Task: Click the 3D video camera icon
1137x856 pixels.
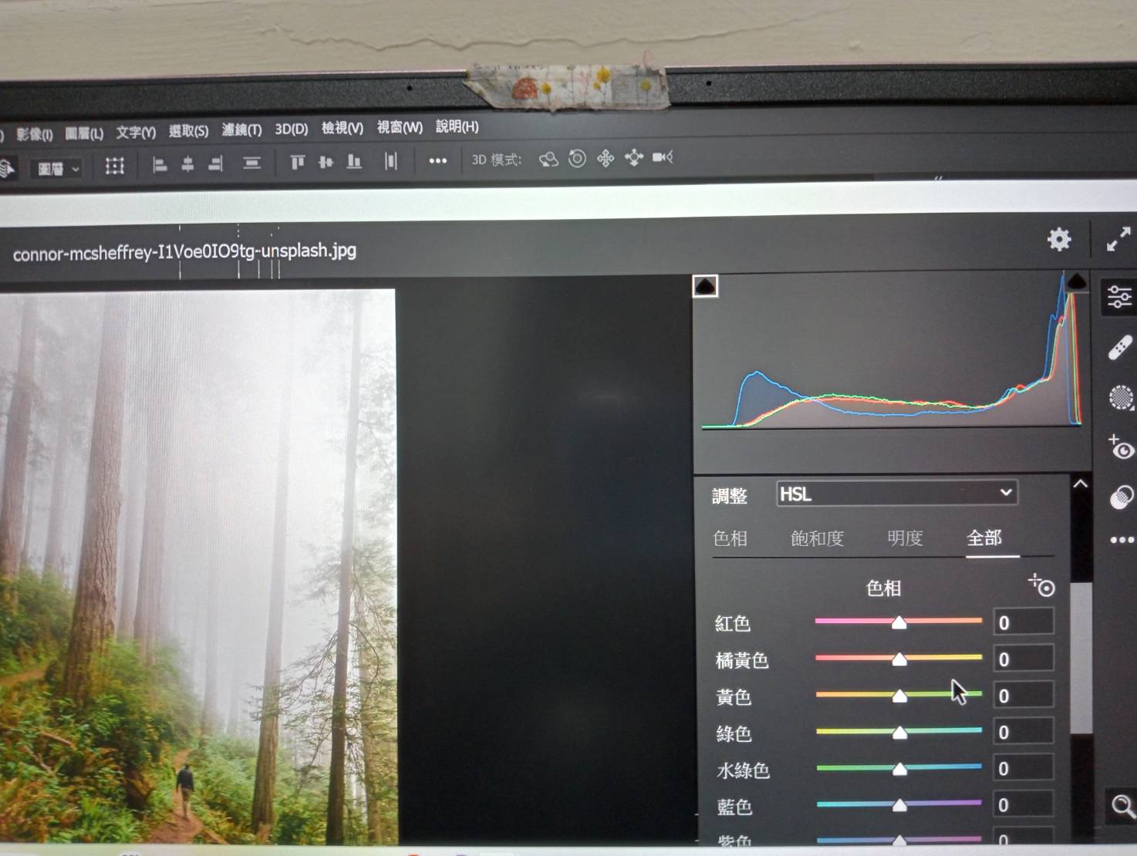Action: 662,157
